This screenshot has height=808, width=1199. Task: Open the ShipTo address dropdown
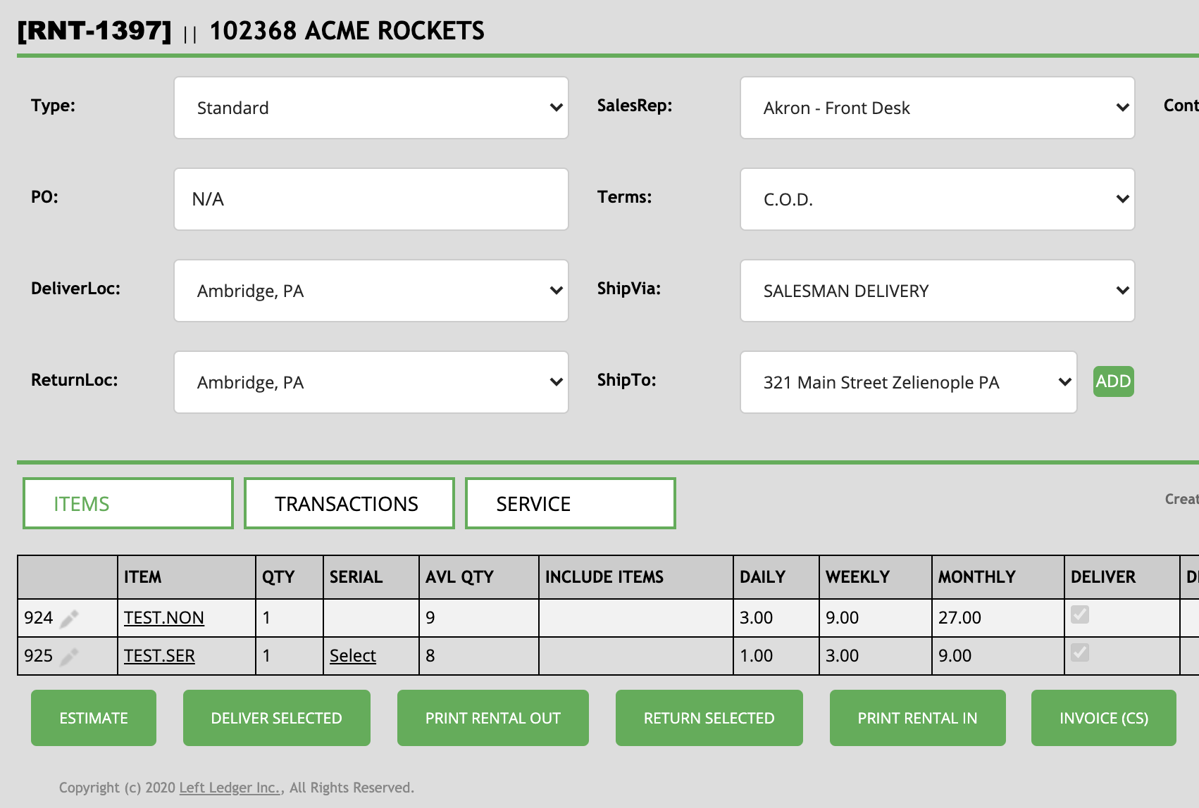coord(907,382)
